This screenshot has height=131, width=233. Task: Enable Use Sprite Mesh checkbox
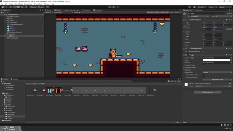tap(204, 75)
